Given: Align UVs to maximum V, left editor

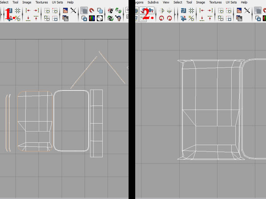Looking at the screenshot, I should (x=36, y=18).
